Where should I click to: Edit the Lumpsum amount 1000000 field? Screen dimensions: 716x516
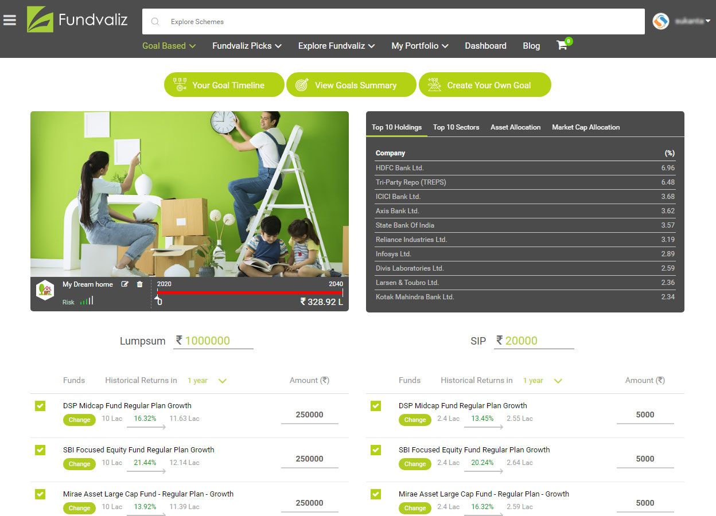(x=214, y=341)
